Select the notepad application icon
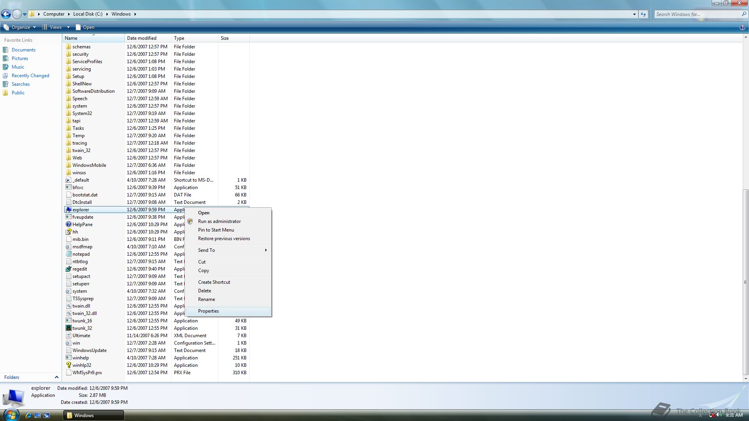 68,254
